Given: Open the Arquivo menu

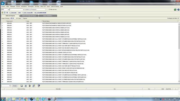Looking at the screenshot, I should [x=3, y=6].
